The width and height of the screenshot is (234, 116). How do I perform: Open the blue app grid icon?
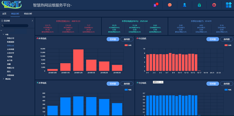click(228, 5)
